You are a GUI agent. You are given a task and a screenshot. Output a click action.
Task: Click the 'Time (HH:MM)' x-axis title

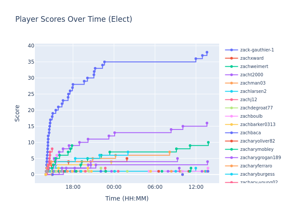pyautogui.click(x=127, y=199)
